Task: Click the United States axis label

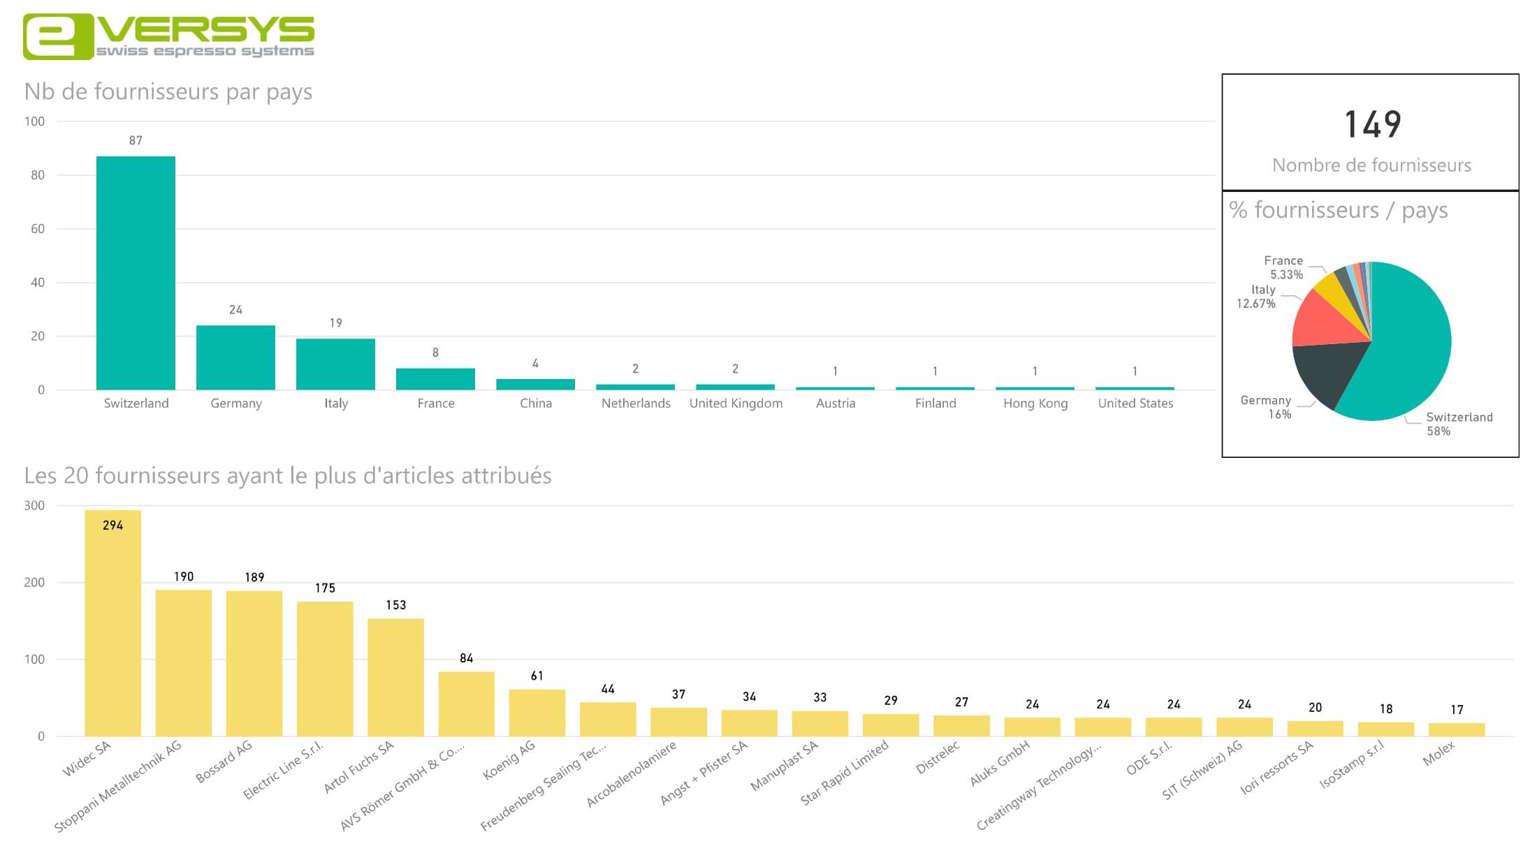Action: [x=1135, y=403]
